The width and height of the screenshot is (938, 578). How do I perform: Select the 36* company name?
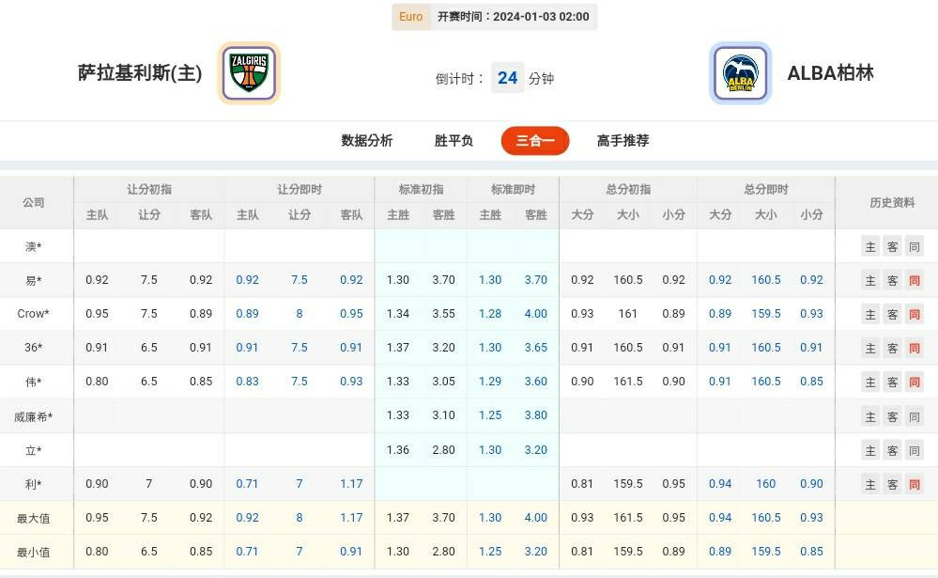click(x=34, y=348)
